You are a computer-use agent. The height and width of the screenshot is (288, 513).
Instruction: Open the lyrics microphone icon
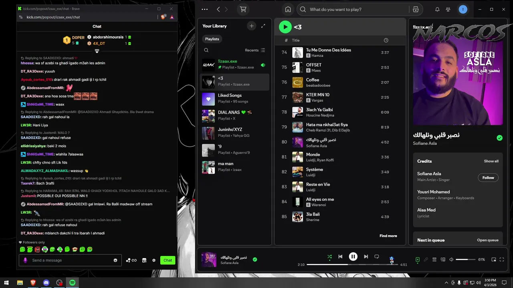tap(426, 260)
